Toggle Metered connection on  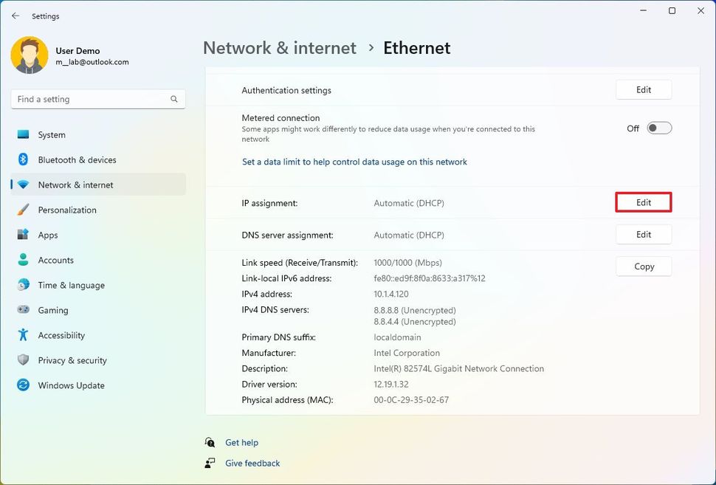[x=658, y=128]
